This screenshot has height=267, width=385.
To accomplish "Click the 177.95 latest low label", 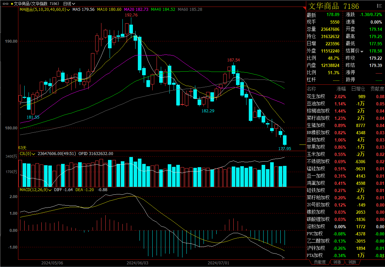I will [285, 148].
